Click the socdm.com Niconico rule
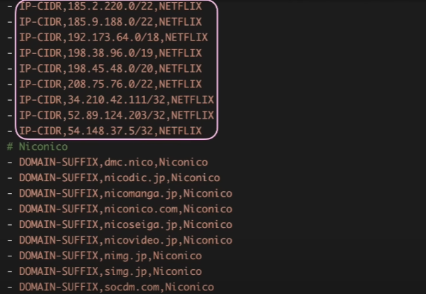 (x=117, y=287)
